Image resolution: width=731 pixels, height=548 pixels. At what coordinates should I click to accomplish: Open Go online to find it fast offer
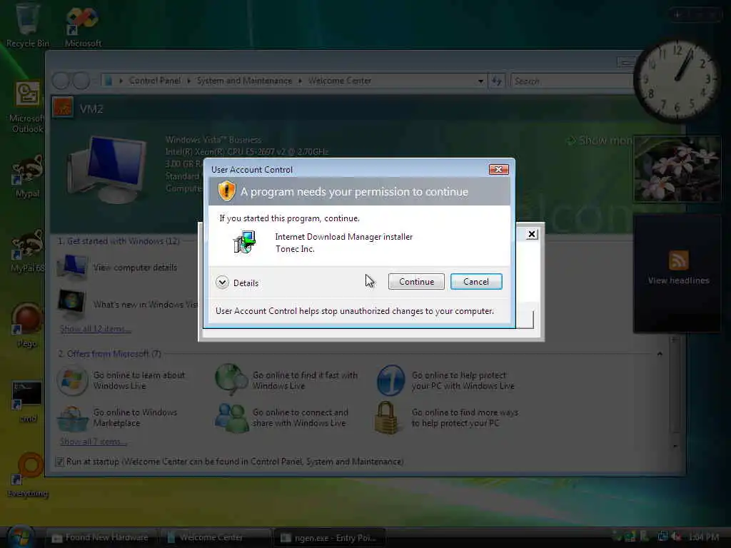(x=286, y=380)
